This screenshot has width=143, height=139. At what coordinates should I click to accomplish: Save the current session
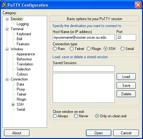tap(126, 86)
